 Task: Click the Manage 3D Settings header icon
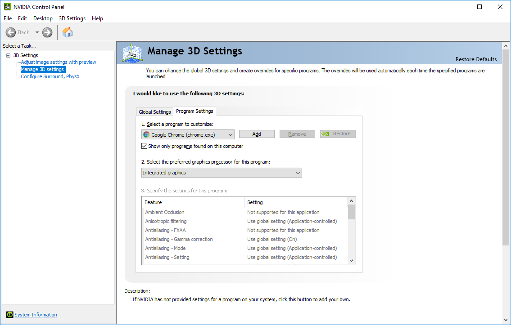click(x=132, y=53)
